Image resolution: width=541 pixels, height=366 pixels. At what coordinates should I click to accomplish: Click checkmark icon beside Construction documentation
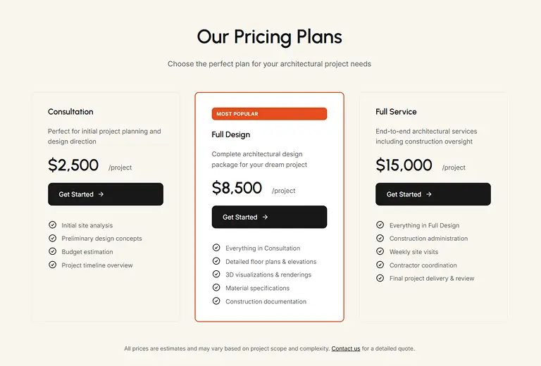tap(216, 301)
